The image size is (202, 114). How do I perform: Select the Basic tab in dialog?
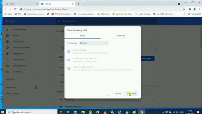tap(83, 36)
